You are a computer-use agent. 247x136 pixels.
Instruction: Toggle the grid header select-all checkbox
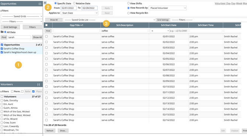[46, 25]
